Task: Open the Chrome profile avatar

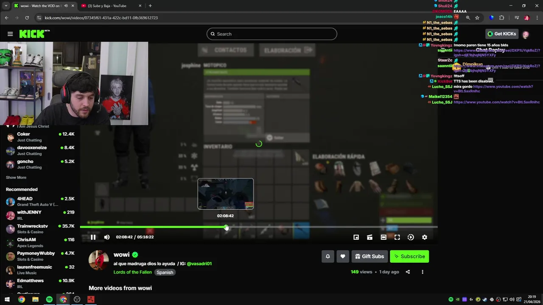Action: coord(526,18)
